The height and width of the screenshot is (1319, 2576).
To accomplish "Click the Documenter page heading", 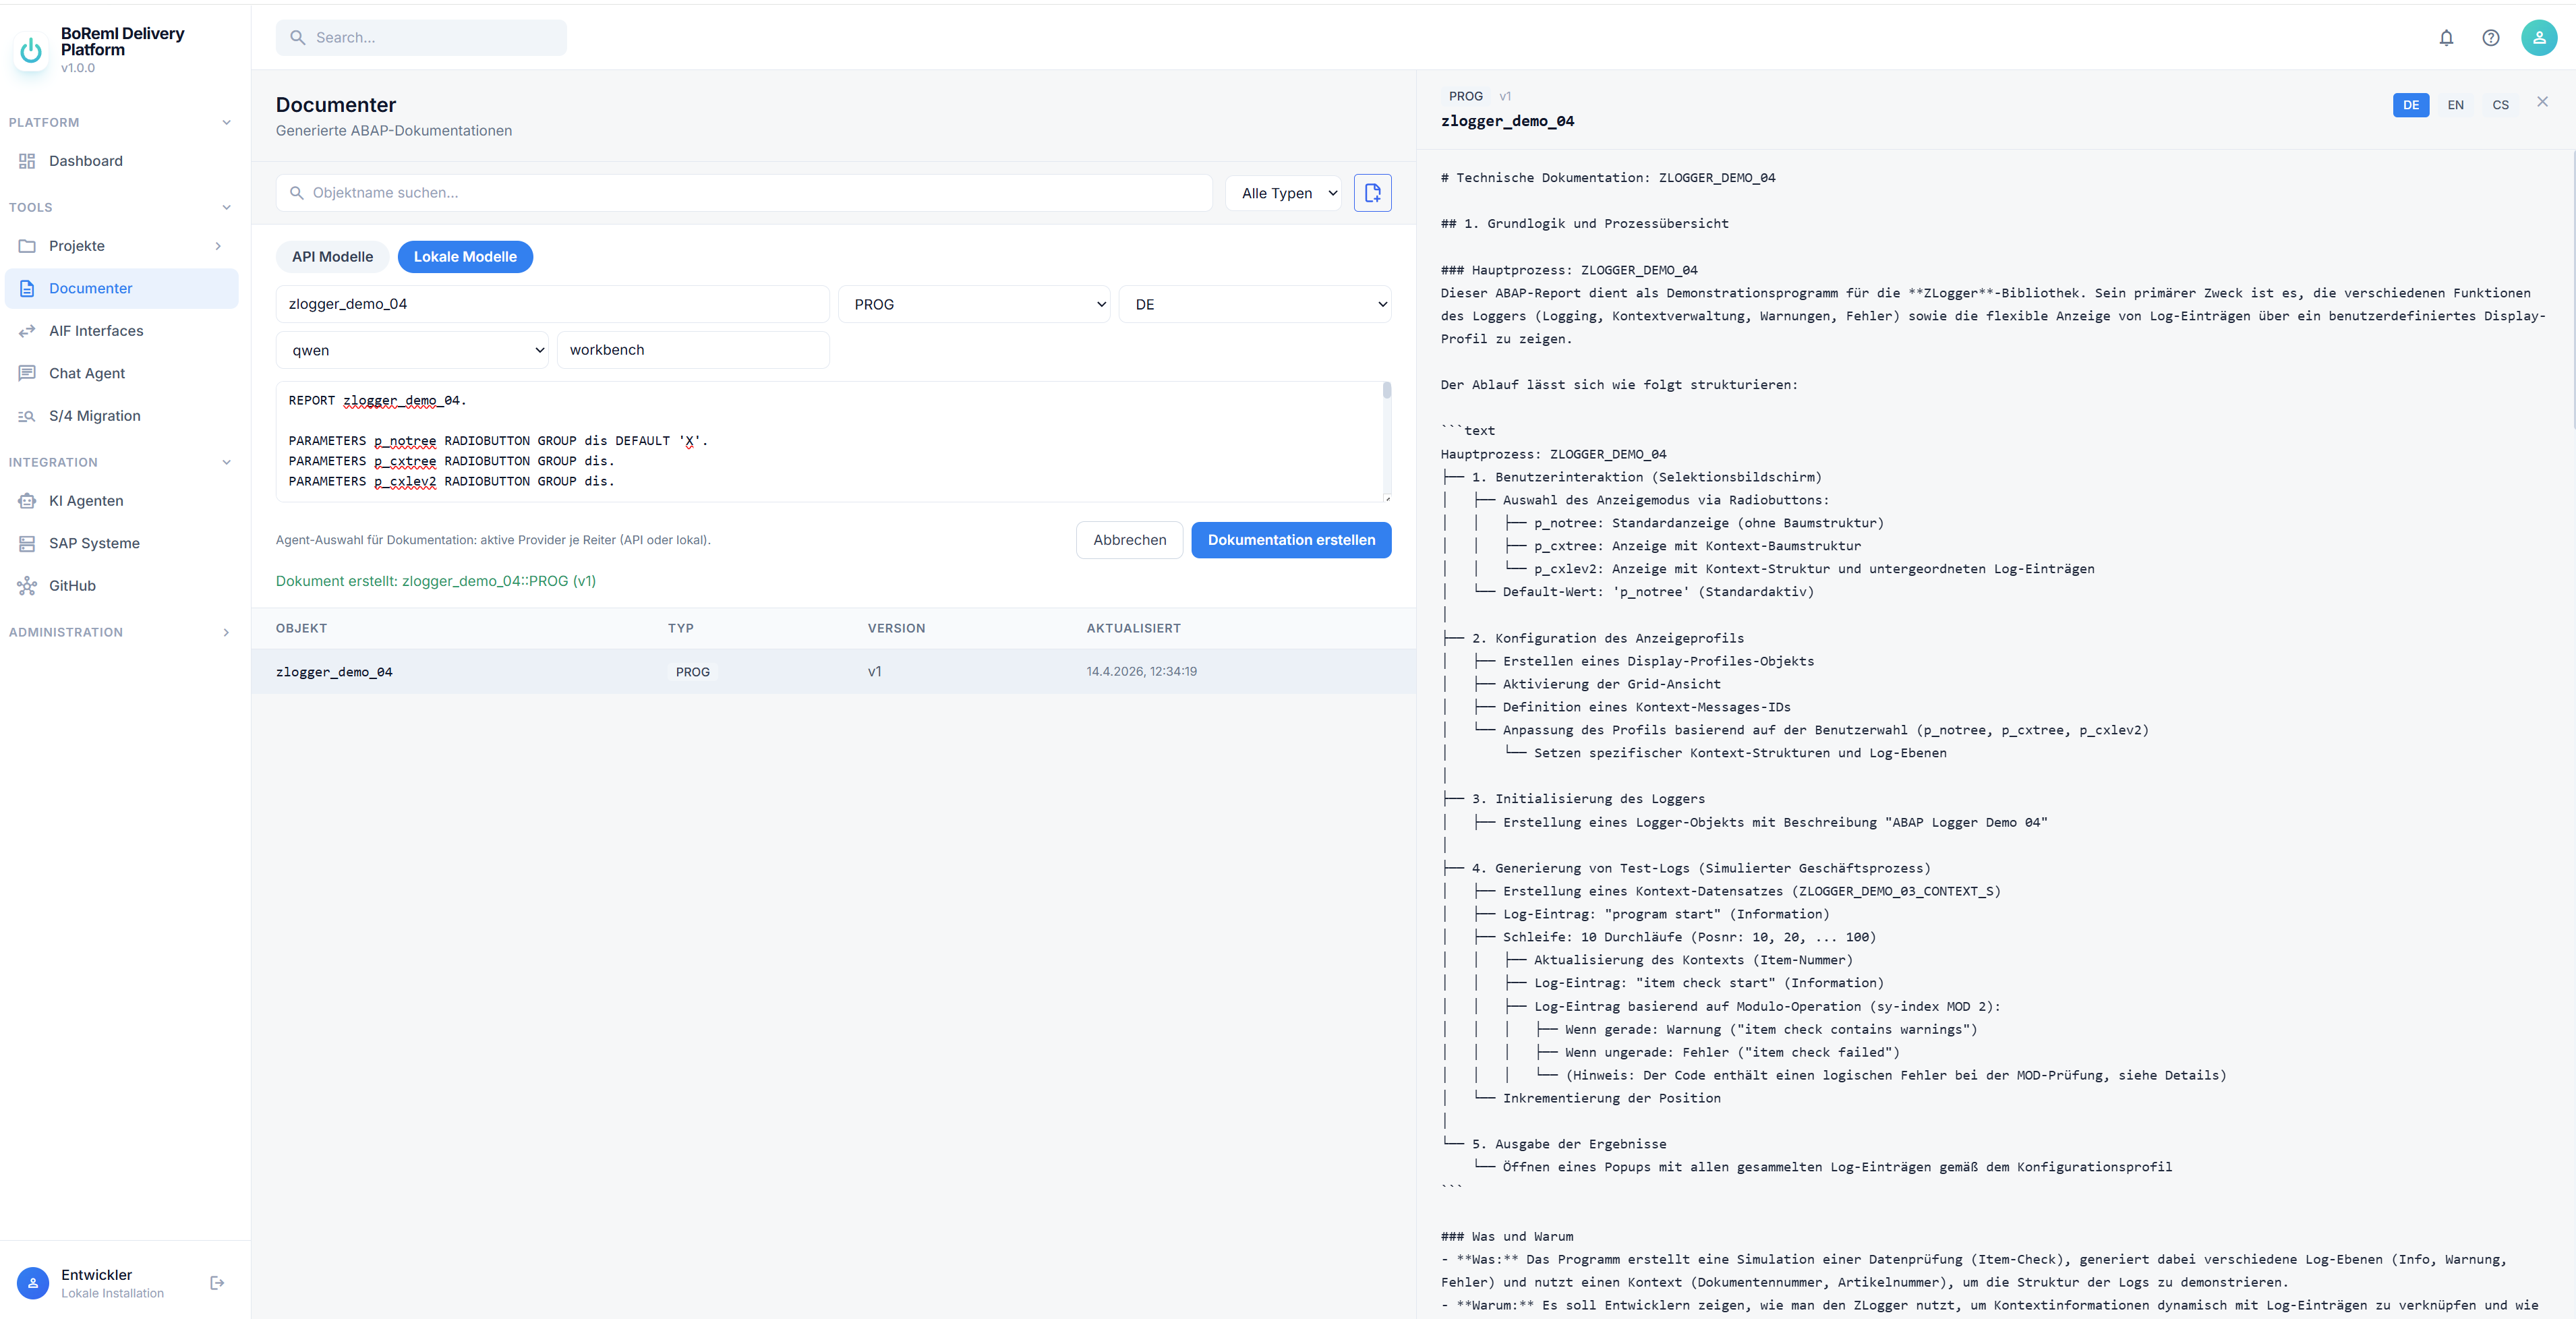I will [336, 105].
